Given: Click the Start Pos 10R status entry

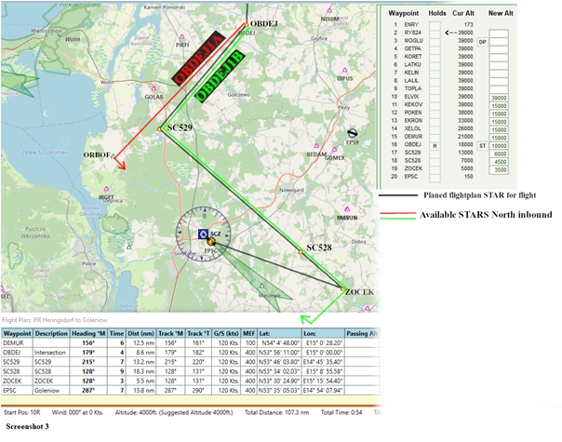Looking at the screenshot, I should pyautogui.click(x=21, y=412).
